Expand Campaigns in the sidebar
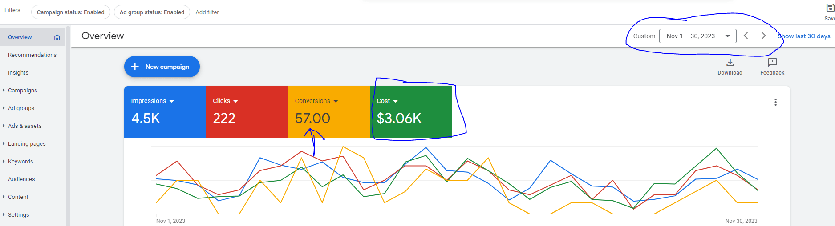 (x=4, y=90)
